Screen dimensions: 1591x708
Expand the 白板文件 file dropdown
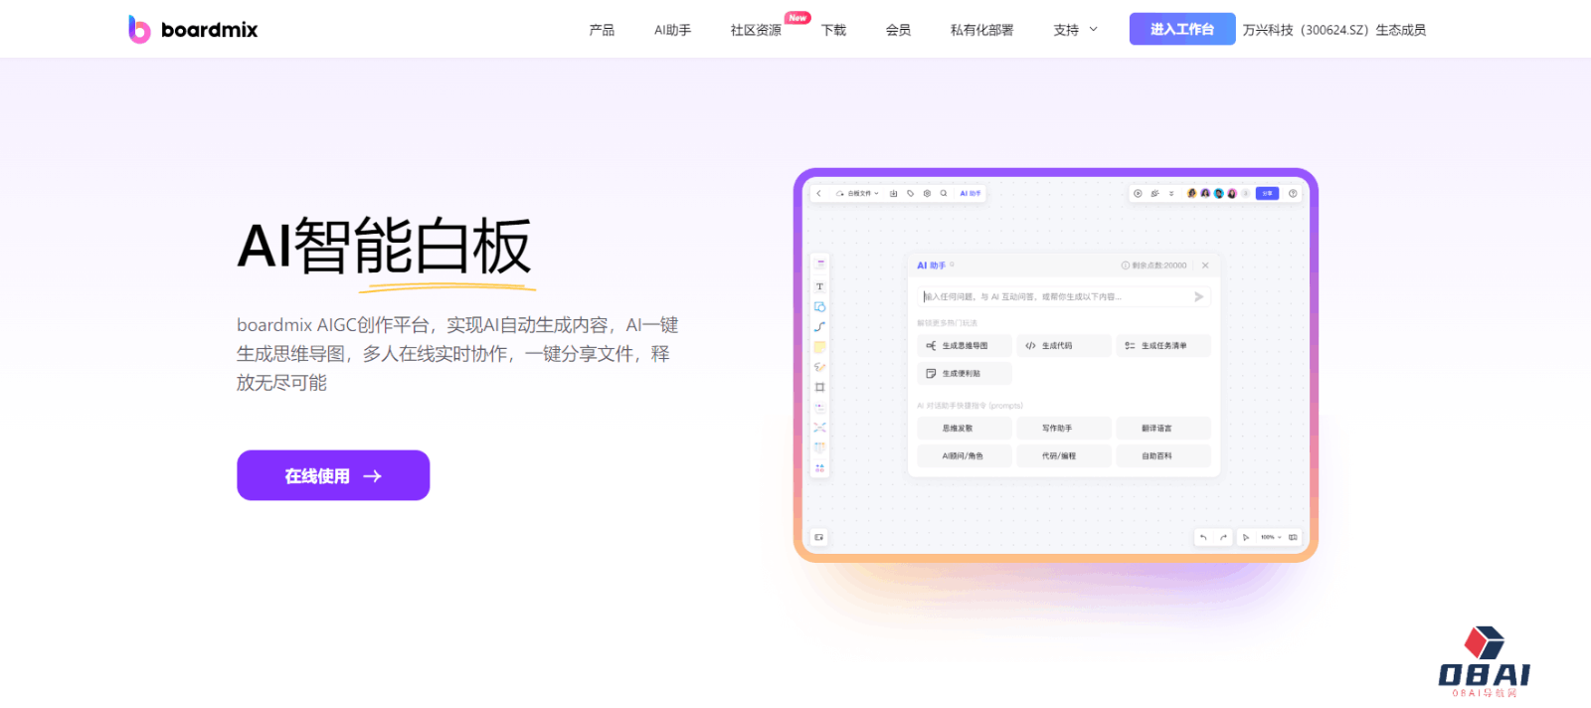(x=858, y=194)
